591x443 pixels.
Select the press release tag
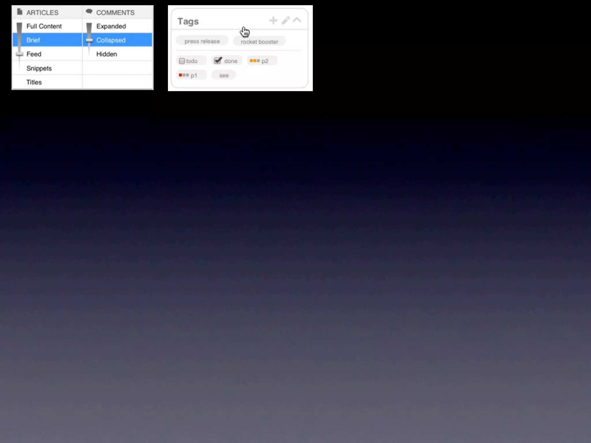[202, 41]
